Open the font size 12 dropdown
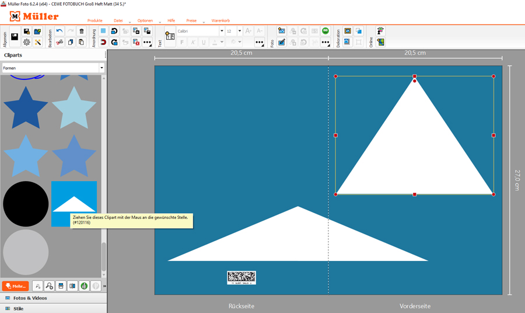 pyautogui.click(x=239, y=31)
